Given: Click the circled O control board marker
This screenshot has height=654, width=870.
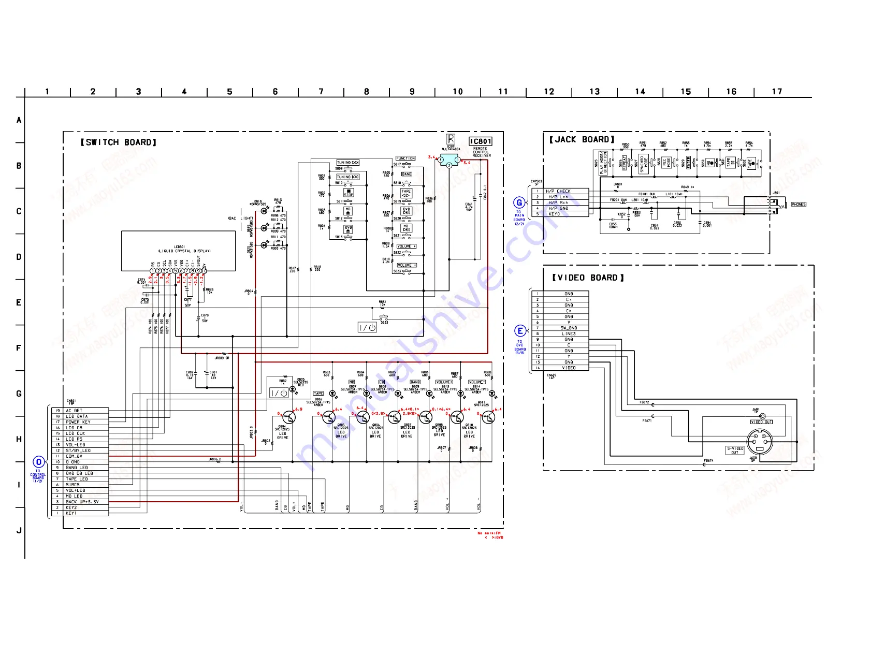Looking at the screenshot, I should coord(39,462).
